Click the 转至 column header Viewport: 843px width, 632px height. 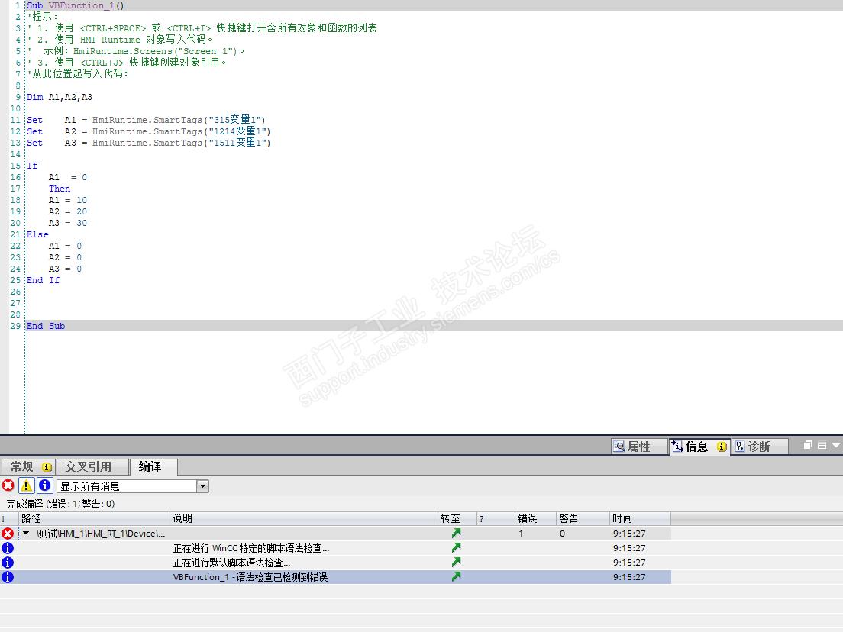[x=457, y=518]
